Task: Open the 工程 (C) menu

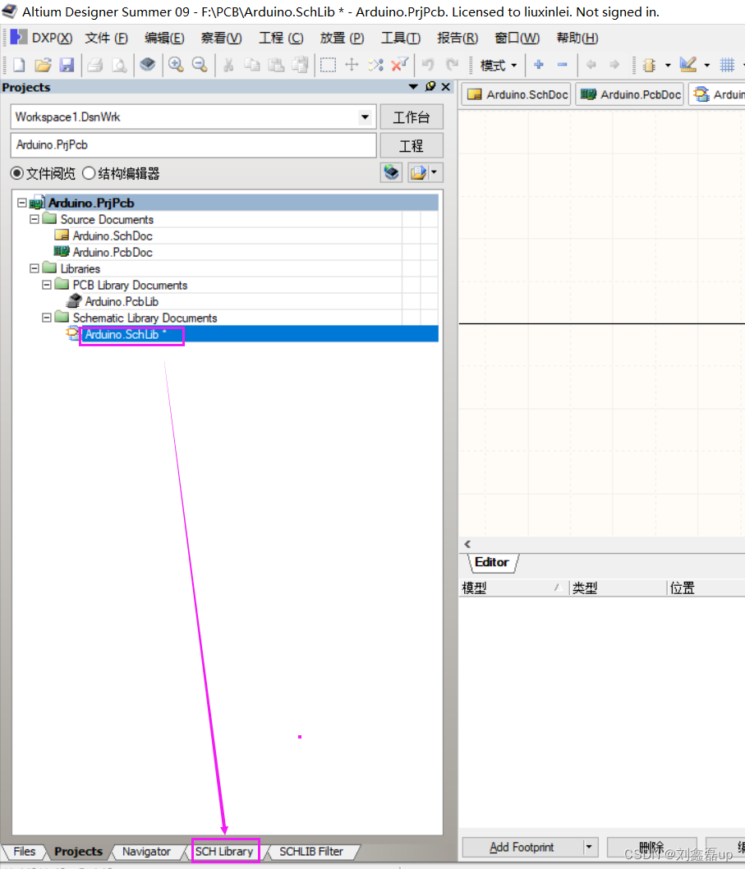Action: (281, 38)
